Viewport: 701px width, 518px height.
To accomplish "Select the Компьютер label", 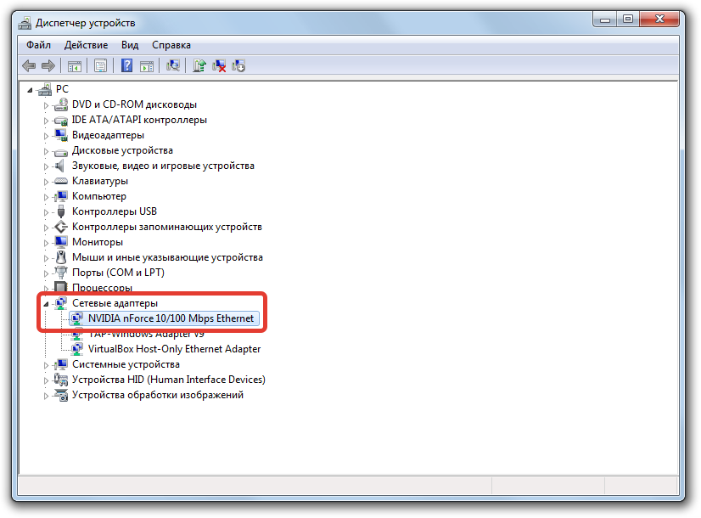I will pyautogui.click(x=99, y=196).
